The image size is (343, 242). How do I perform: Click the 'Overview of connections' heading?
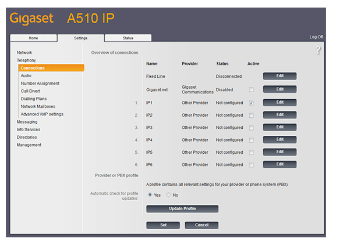click(115, 53)
